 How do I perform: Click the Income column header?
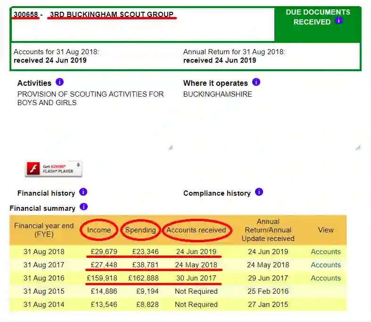pyautogui.click(x=99, y=230)
